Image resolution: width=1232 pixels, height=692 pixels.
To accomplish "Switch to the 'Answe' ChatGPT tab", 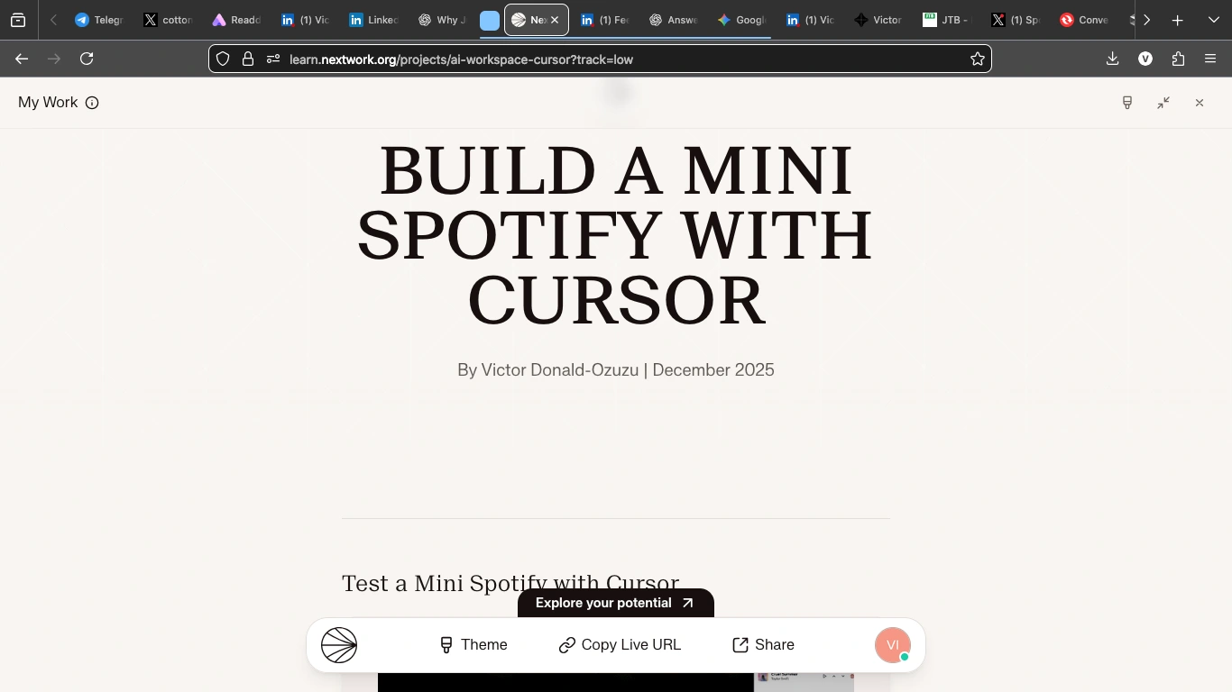I will click(673, 20).
